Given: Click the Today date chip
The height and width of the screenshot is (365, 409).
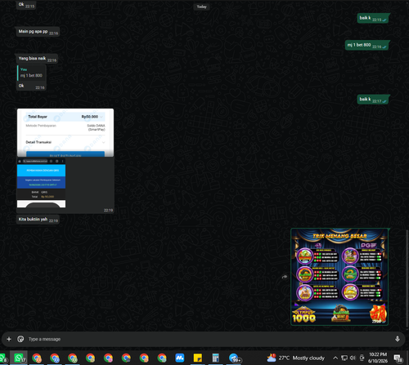Looking at the screenshot, I should [x=202, y=7].
